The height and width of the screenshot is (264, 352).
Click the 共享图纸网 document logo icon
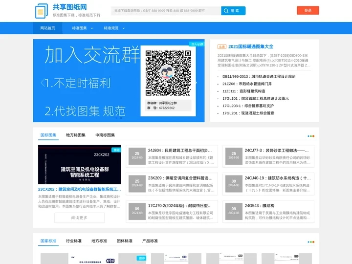(x=42, y=11)
